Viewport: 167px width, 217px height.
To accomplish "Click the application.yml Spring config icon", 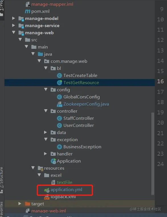I will (x=47, y=190).
